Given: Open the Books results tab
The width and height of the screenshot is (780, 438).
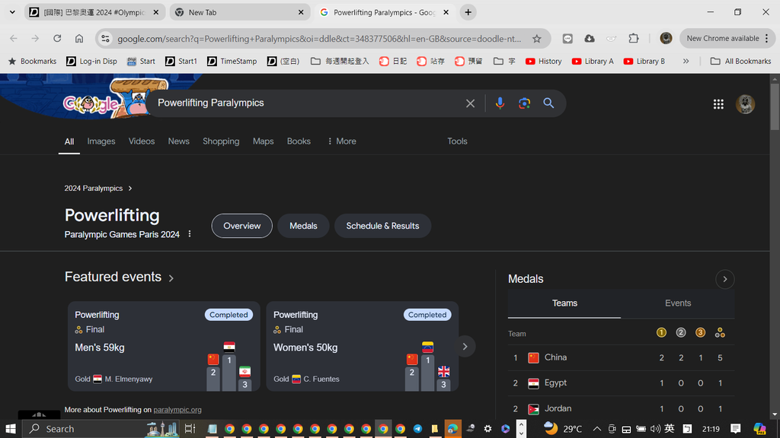Looking at the screenshot, I should point(299,141).
